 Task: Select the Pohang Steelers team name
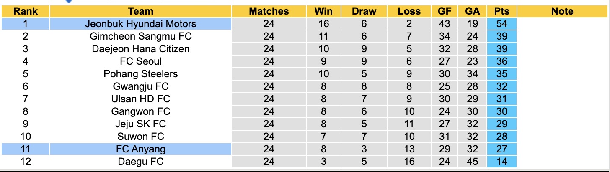click(x=140, y=74)
